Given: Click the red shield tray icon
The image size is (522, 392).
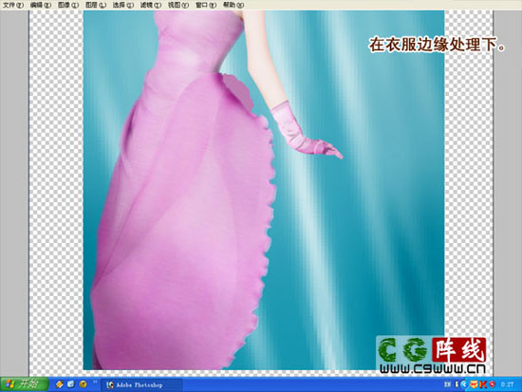Looking at the screenshot, I should coord(492,384).
